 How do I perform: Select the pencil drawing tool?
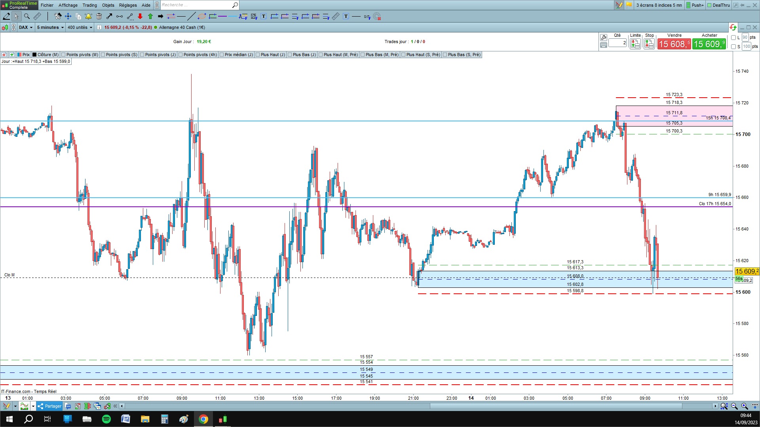(6, 16)
